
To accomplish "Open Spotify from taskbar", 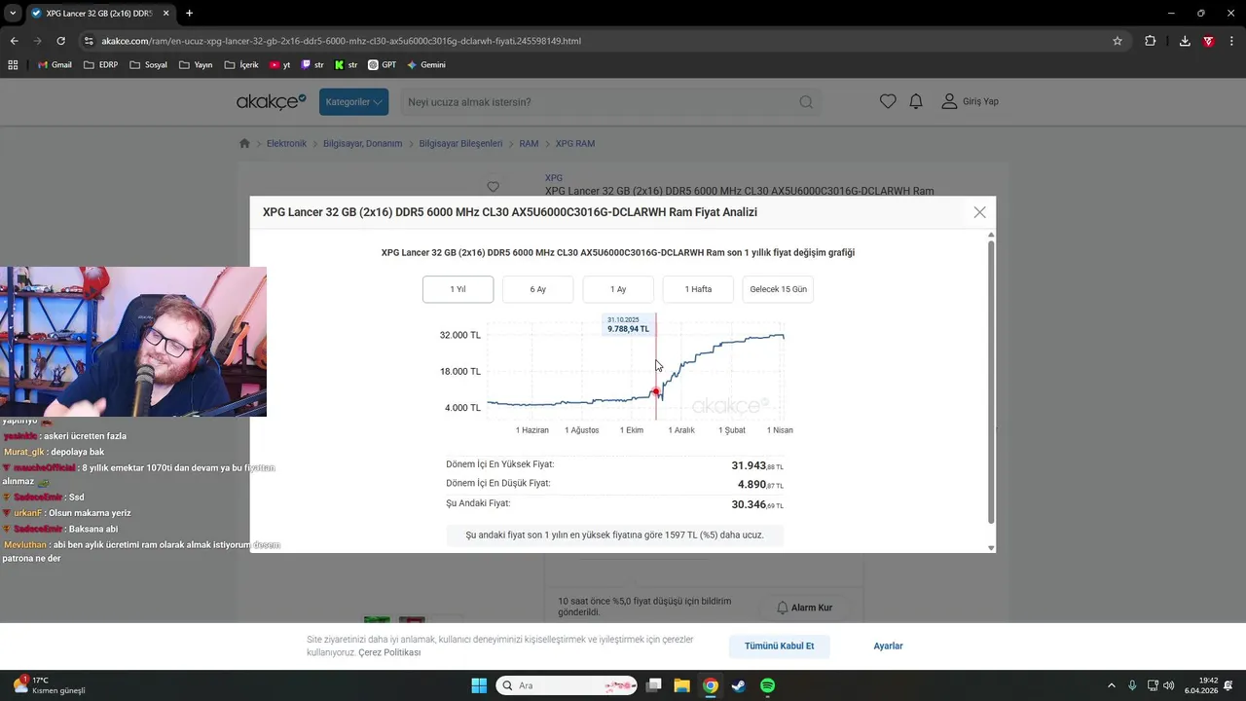I will pyautogui.click(x=767, y=685).
